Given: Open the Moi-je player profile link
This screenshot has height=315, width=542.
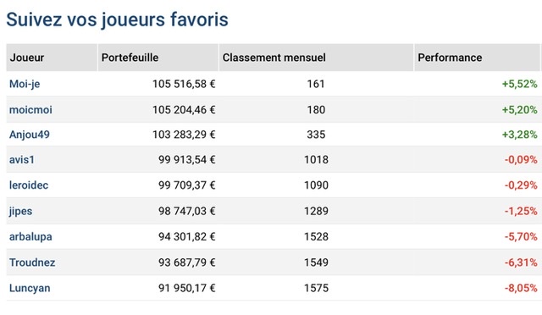Looking at the screenshot, I should click(x=25, y=84).
